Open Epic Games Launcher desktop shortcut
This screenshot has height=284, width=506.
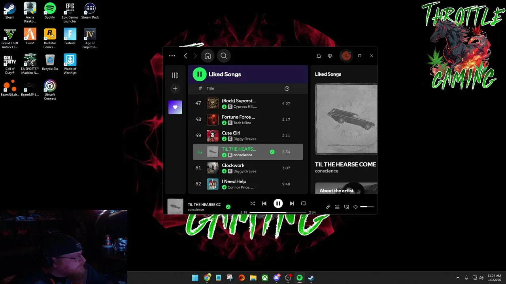click(70, 13)
